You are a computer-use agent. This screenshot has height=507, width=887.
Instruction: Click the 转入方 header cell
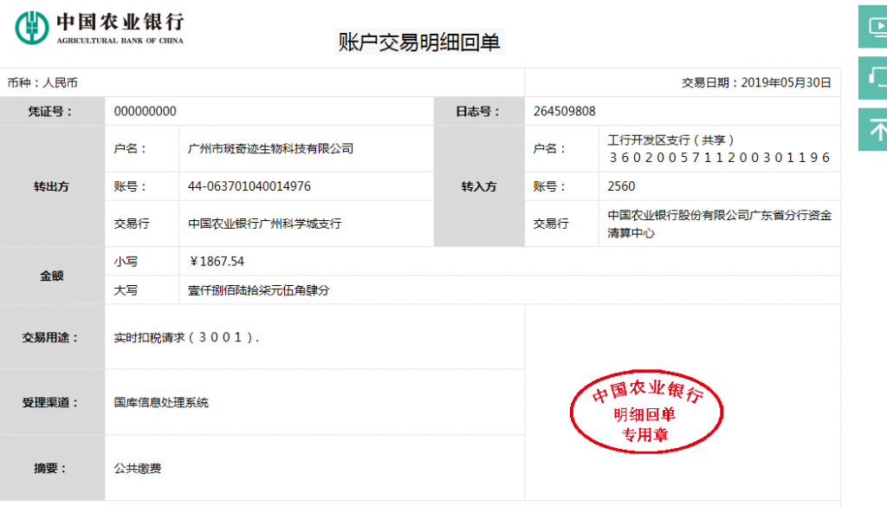tap(479, 186)
